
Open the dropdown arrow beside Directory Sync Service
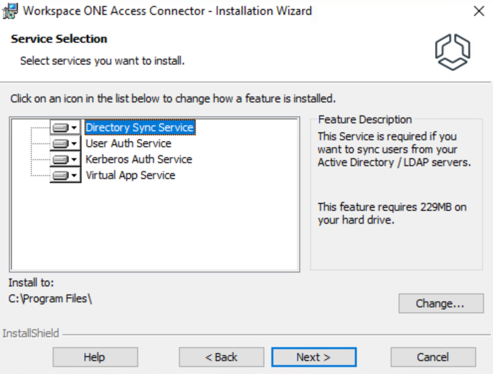click(75, 128)
